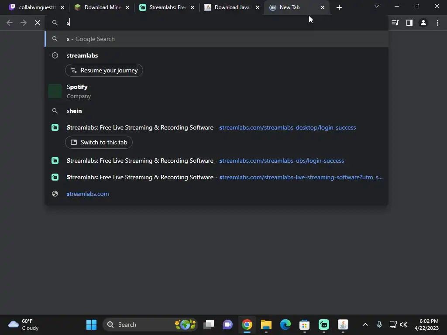This screenshot has height=335, width=447.
Task: Show hidden system tray icons
Action: click(x=365, y=325)
